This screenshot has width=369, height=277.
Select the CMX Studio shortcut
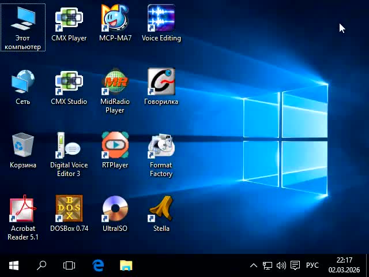pos(69,83)
